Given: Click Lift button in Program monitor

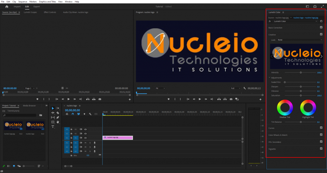Looking at the screenshot, I should [x=219, y=99].
